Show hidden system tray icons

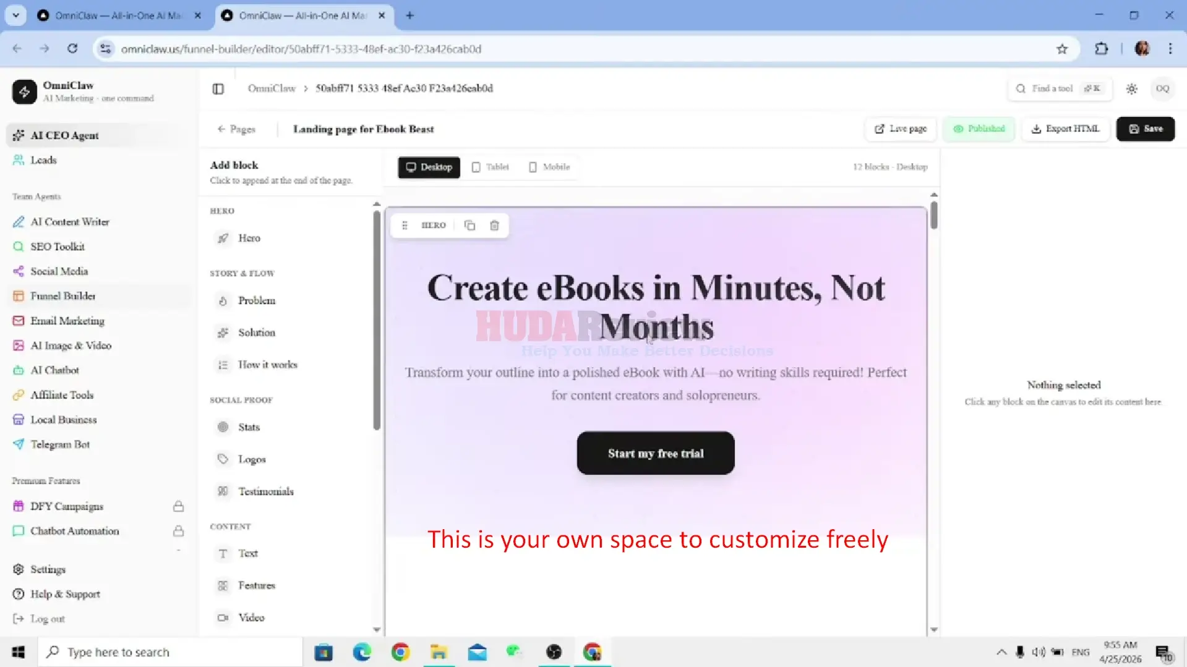coord(1001,652)
